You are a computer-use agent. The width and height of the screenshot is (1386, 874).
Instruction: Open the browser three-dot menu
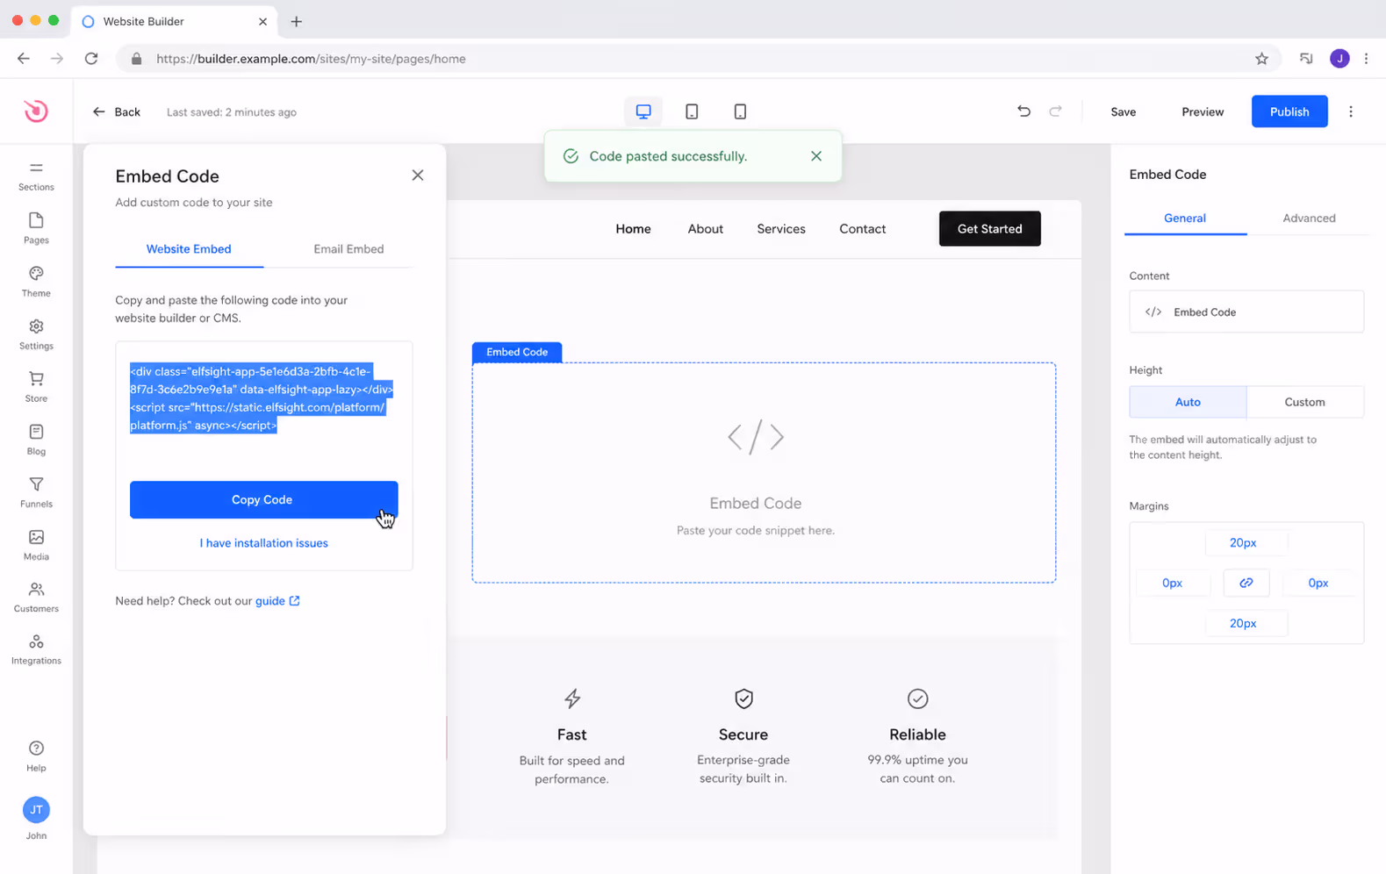(1366, 59)
